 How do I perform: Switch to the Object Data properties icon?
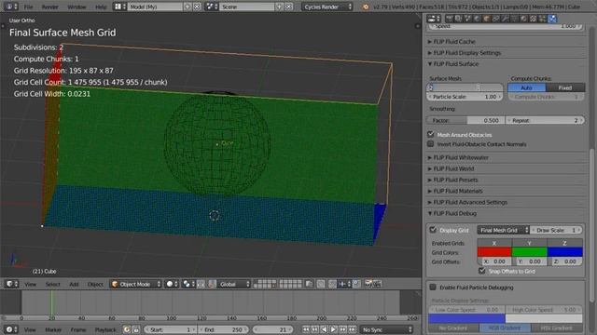(x=514, y=19)
